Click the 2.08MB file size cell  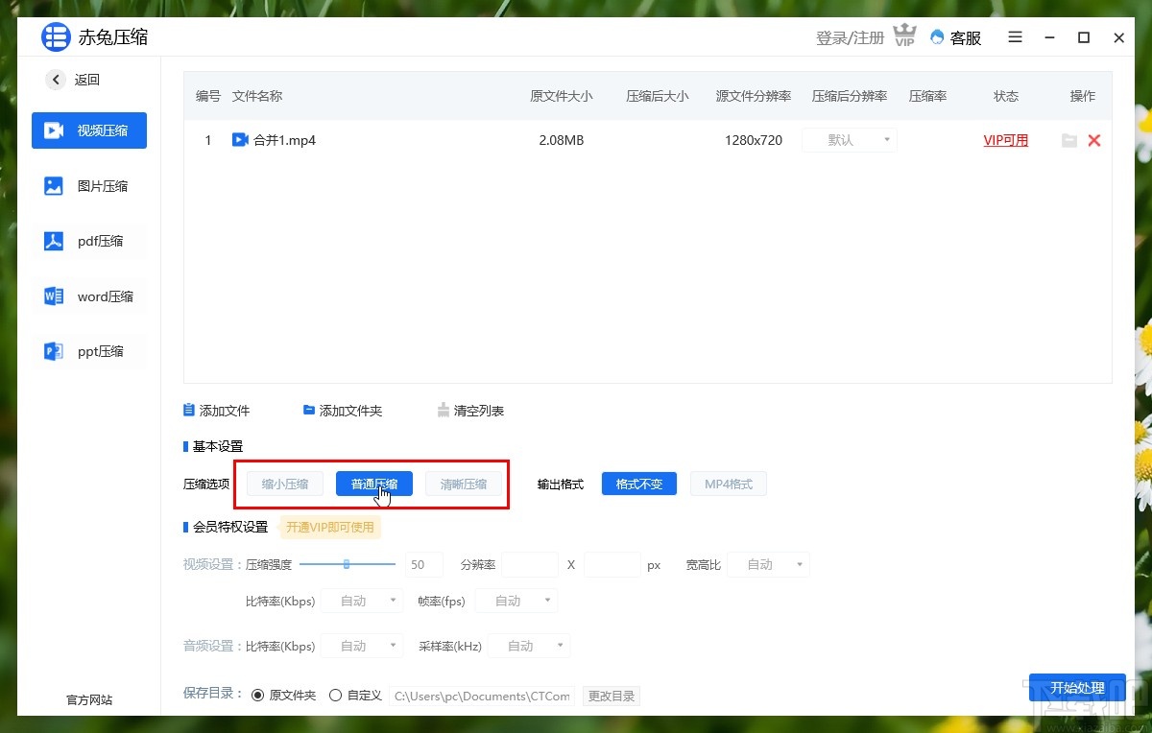pyautogui.click(x=562, y=140)
